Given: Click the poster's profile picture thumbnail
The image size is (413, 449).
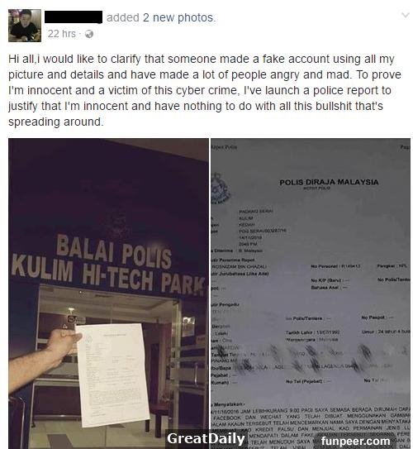Looking at the screenshot, I should click(25, 26).
